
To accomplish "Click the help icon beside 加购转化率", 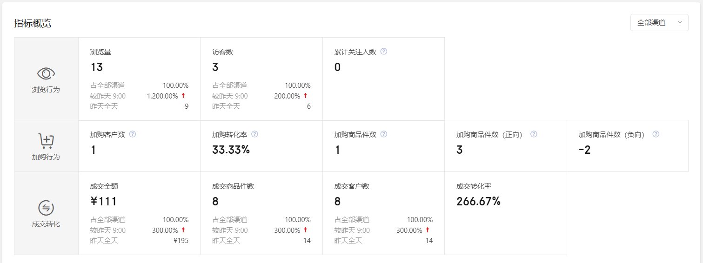I will 254,134.
